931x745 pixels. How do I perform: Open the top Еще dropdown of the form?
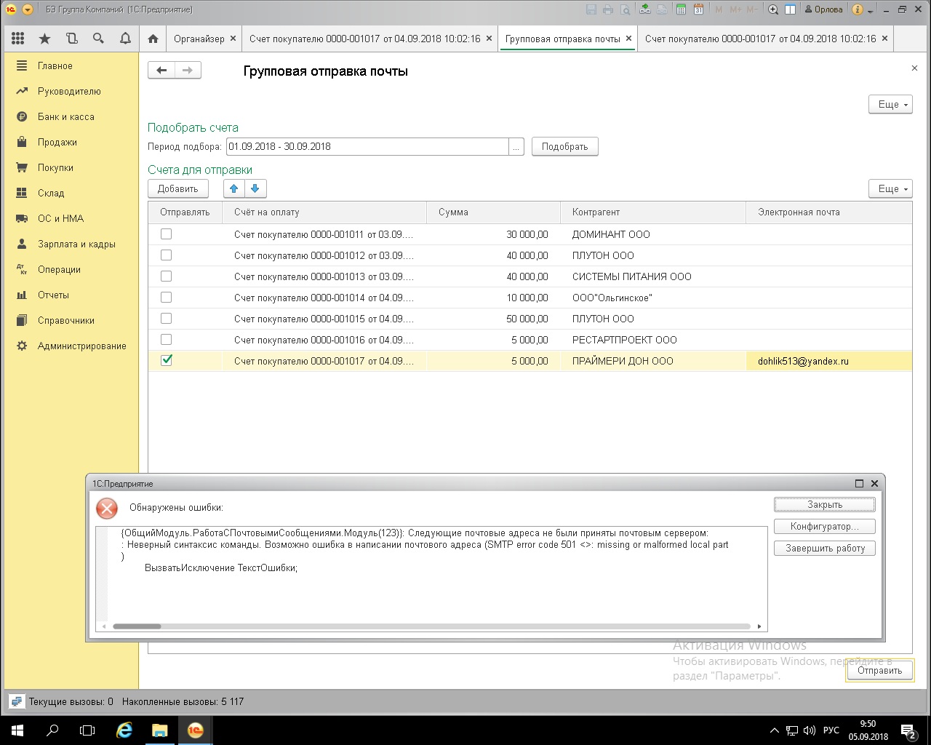(891, 104)
